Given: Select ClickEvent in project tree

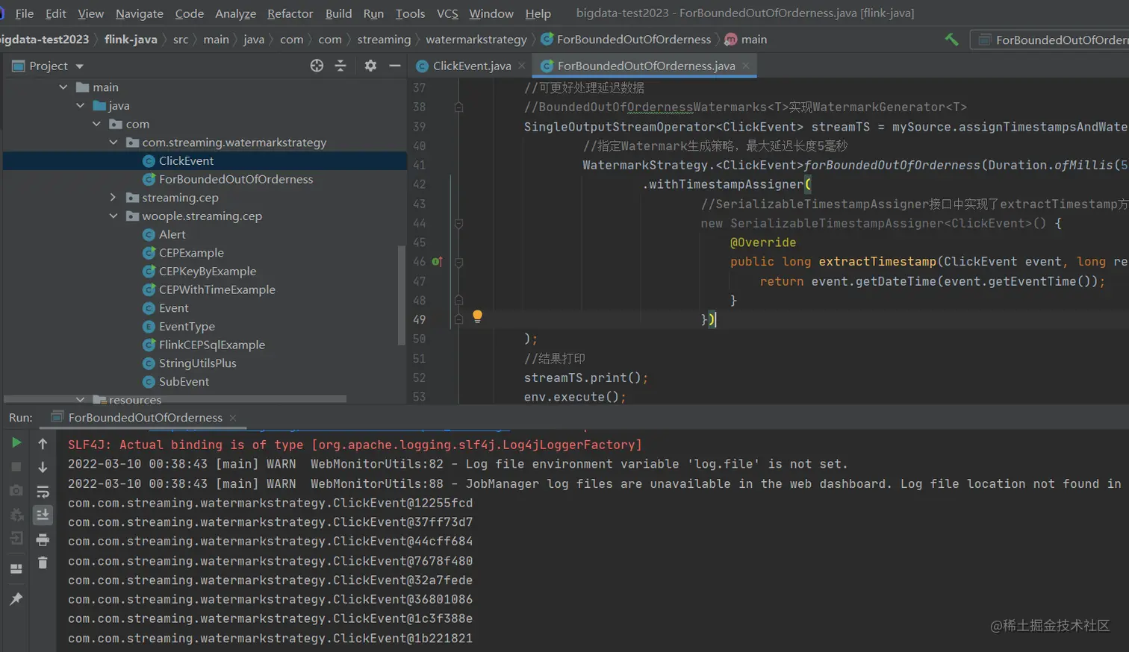Looking at the screenshot, I should coord(186,161).
